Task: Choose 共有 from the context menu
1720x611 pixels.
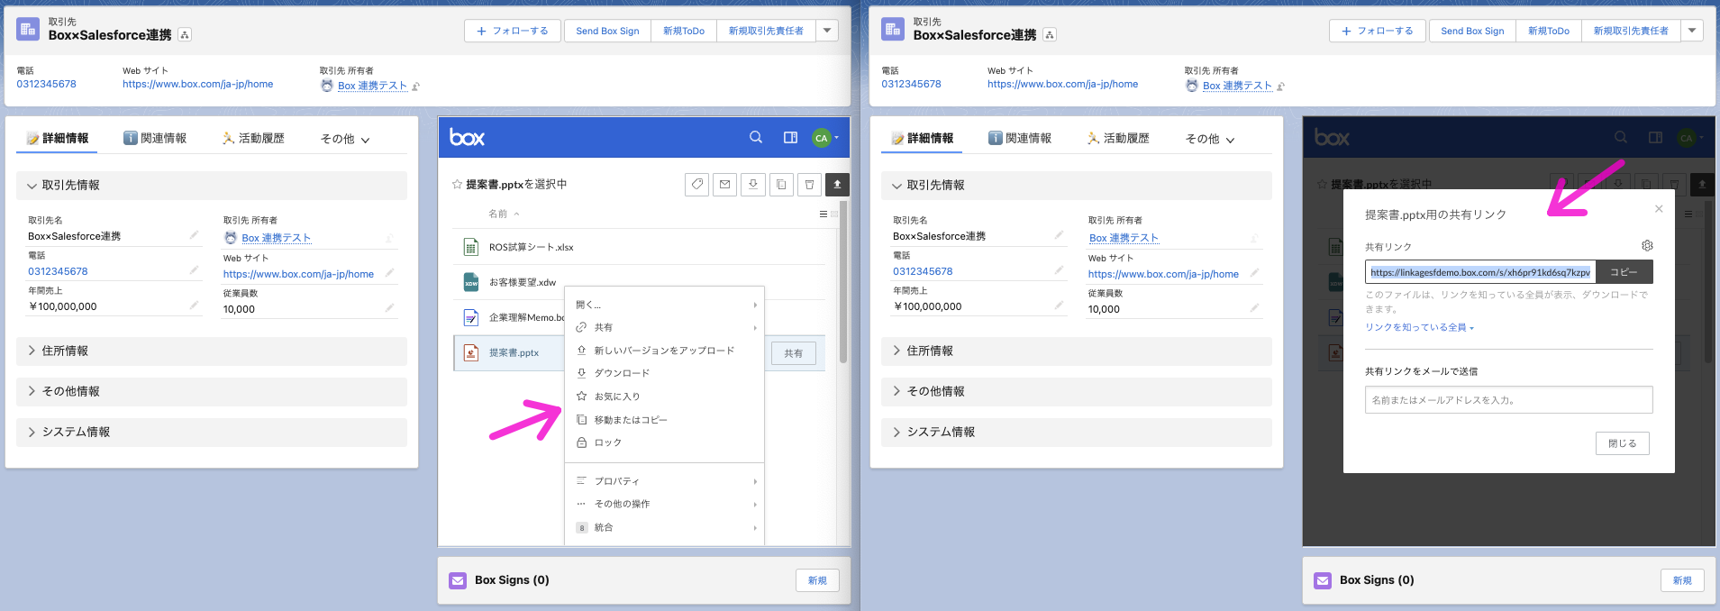Action: click(x=665, y=327)
